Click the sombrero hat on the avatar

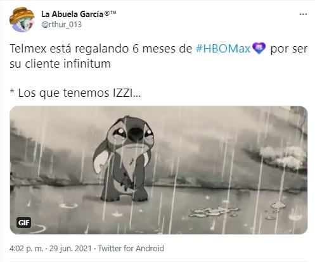pos(22,15)
